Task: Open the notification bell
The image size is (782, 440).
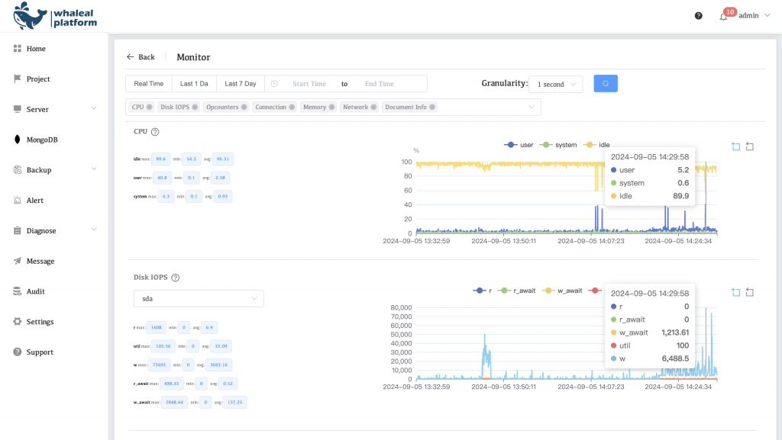Action: [x=723, y=16]
